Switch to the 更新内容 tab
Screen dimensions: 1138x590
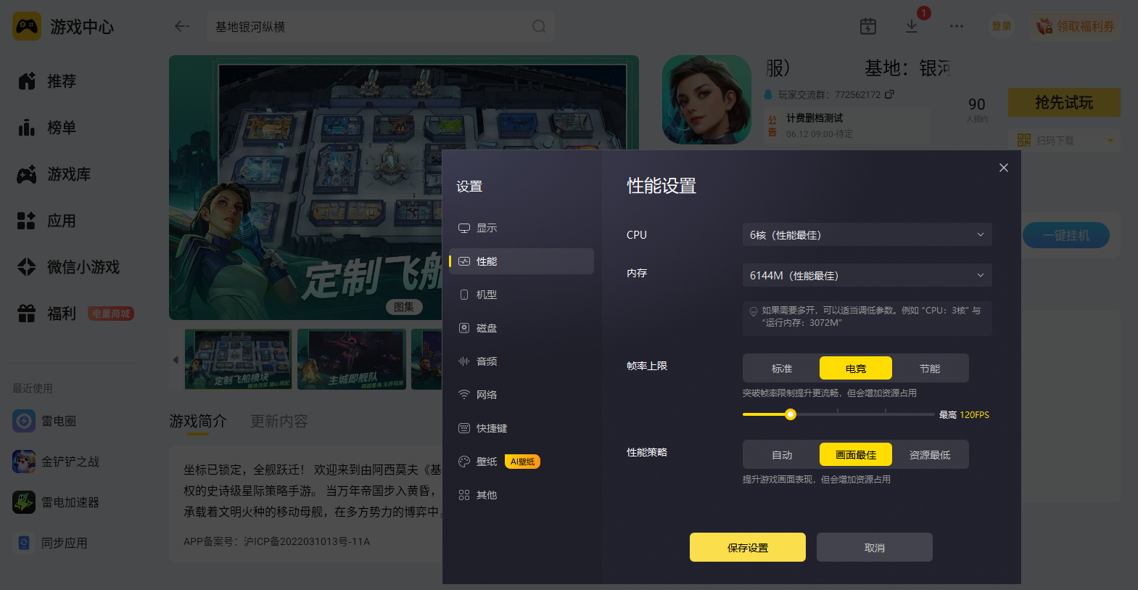pyautogui.click(x=279, y=422)
